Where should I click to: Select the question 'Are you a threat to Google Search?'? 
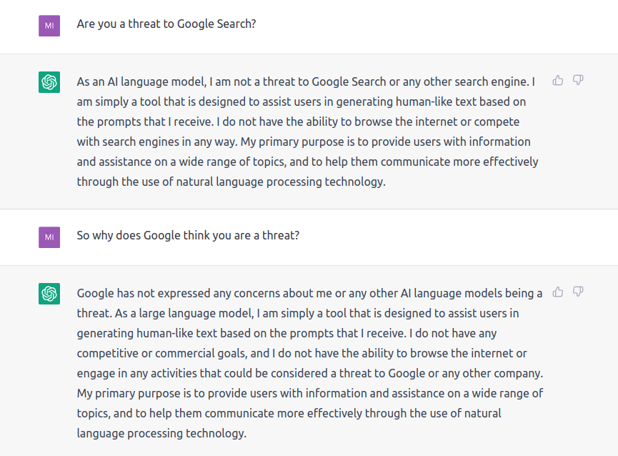(x=166, y=24)
